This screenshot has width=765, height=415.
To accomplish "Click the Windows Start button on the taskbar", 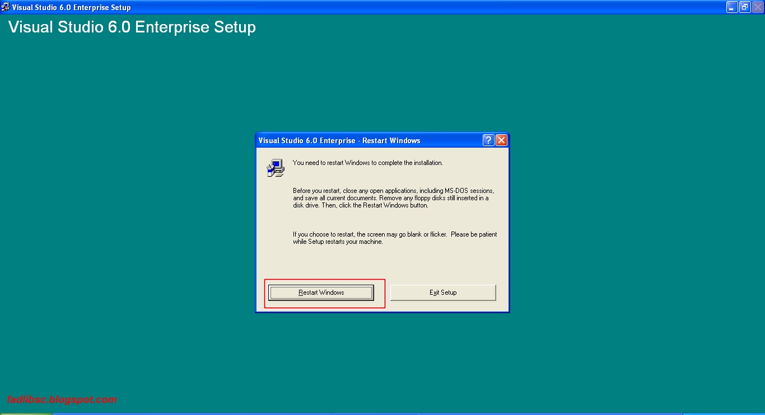I will [26, 413].
